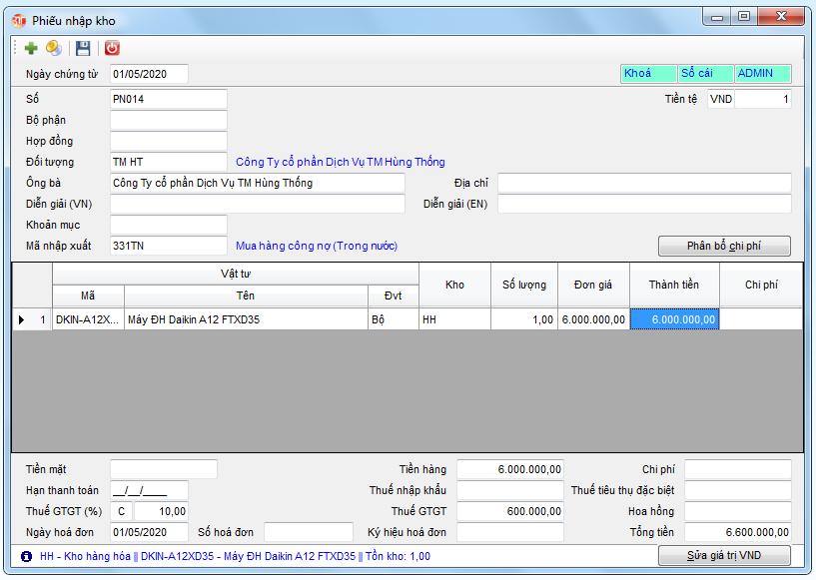
Task: Click the yellow coins toolbar icon
Action: 54,48
